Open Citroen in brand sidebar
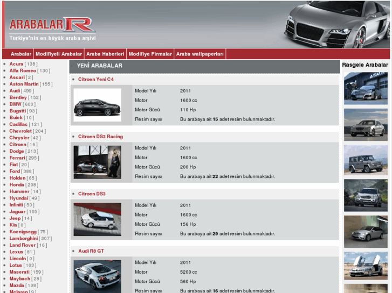Image resolution: width=392 pixels, height=293 pixels. point(18,145)
